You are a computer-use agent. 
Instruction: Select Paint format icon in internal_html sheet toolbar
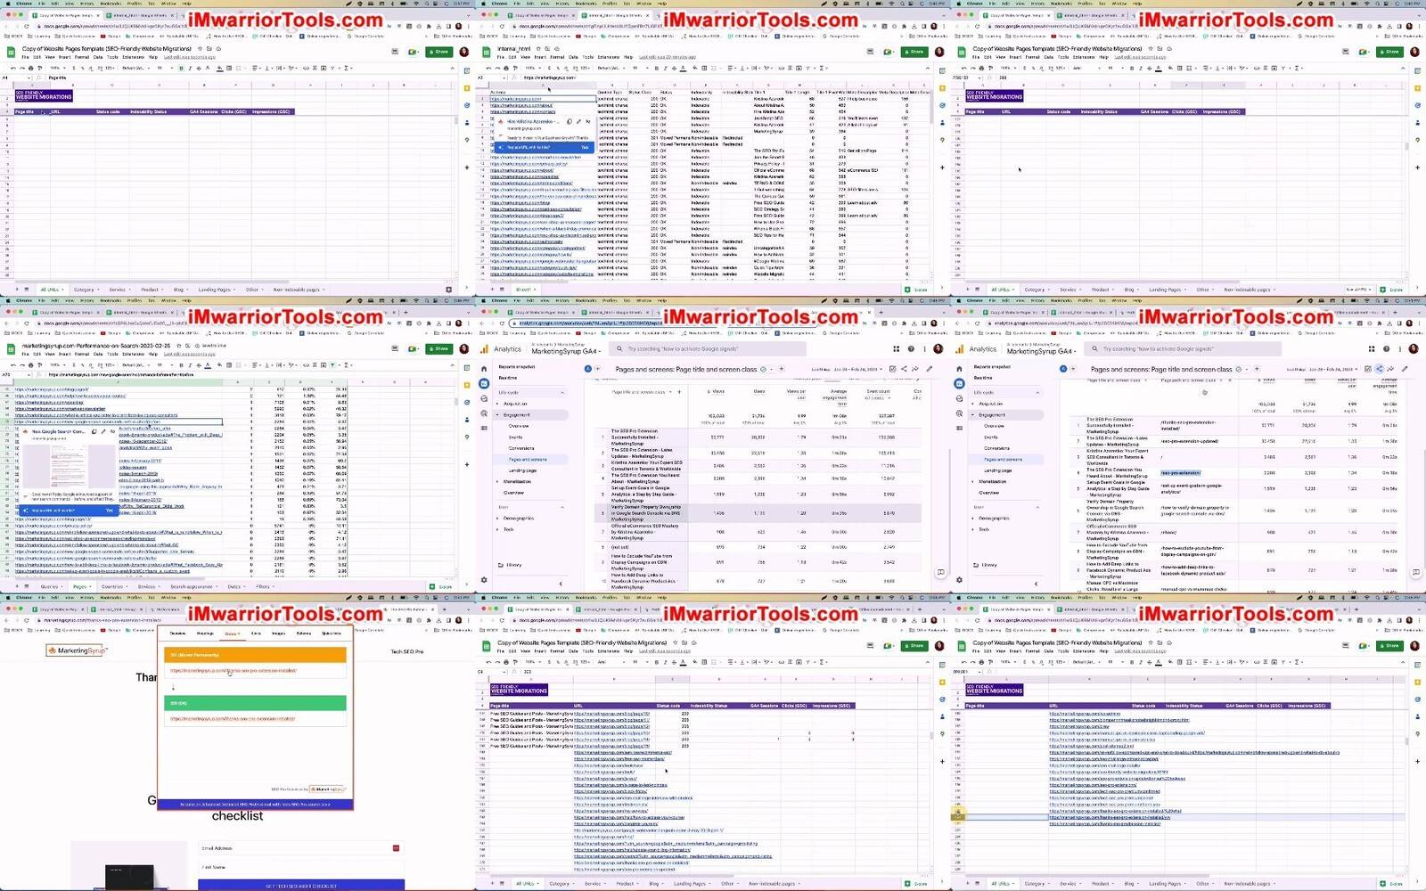tap(515, 68)
